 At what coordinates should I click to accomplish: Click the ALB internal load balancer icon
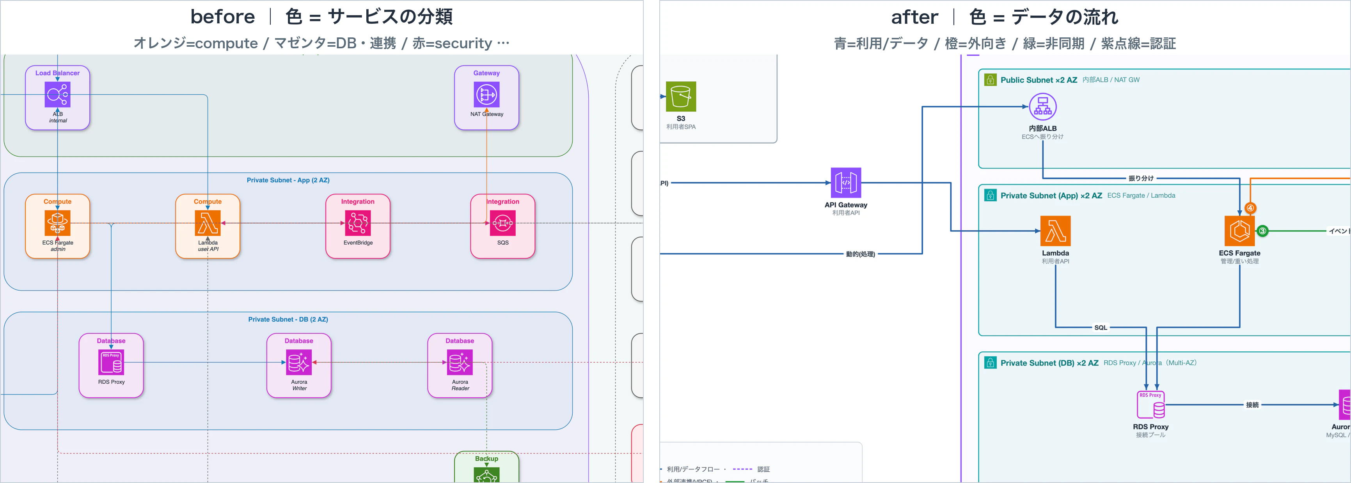pos(58,95)
